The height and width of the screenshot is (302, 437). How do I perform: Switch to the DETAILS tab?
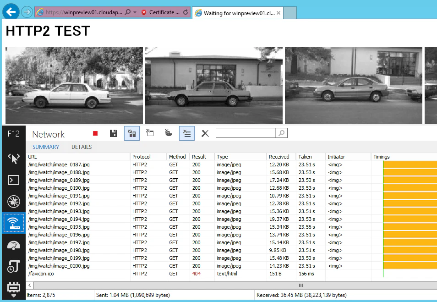(x=82, y=147)
